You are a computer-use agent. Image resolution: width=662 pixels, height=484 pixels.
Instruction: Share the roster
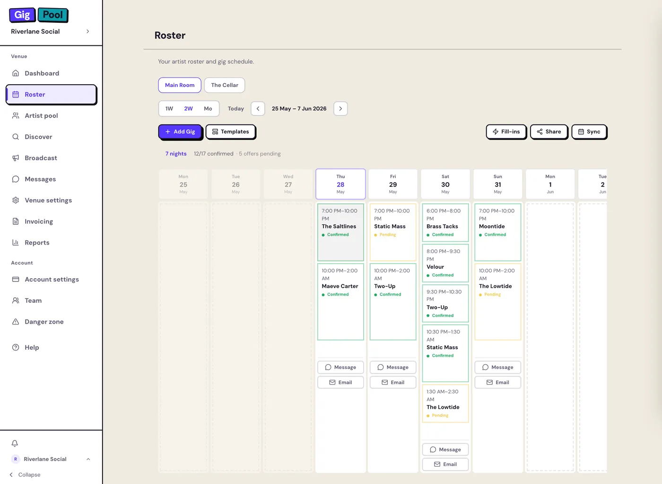tap(549, 132)
